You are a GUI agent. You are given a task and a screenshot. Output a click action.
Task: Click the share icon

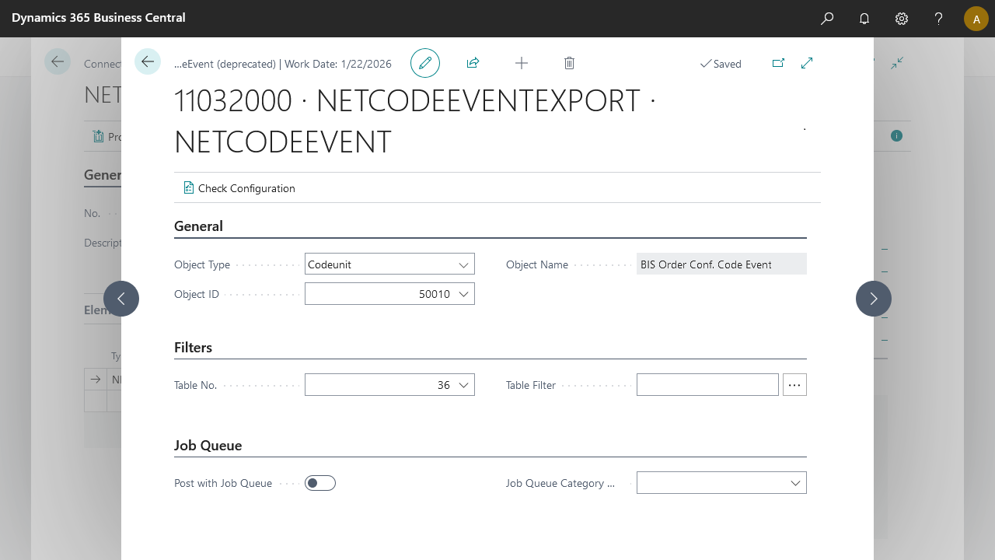point(473,63)
